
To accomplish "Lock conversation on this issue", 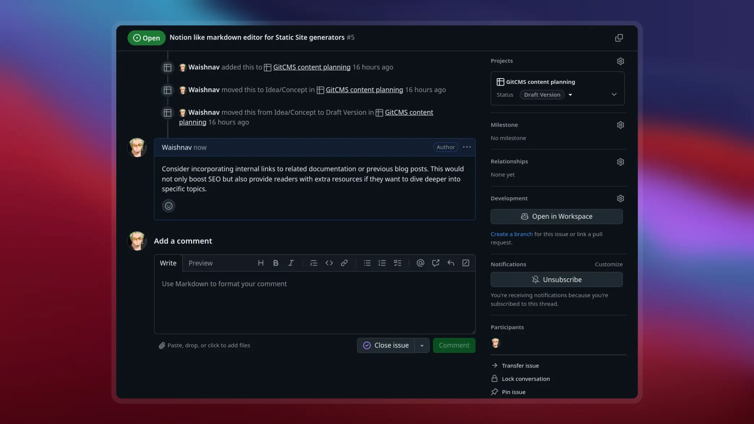I will 526,379.
